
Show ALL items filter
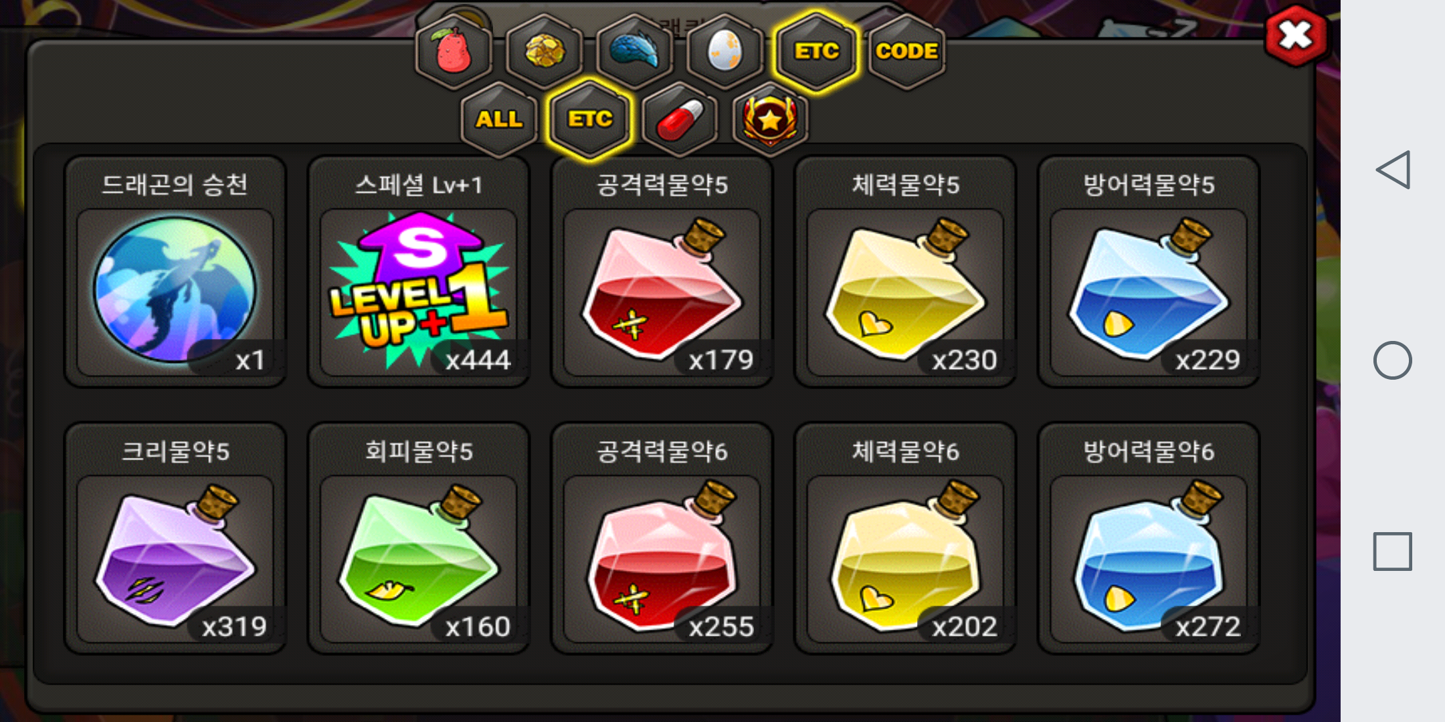(x=499, y=119)
